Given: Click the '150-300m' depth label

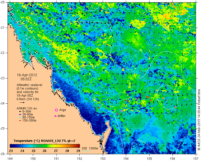Looking at the screenshot, I should click(29, 120).
